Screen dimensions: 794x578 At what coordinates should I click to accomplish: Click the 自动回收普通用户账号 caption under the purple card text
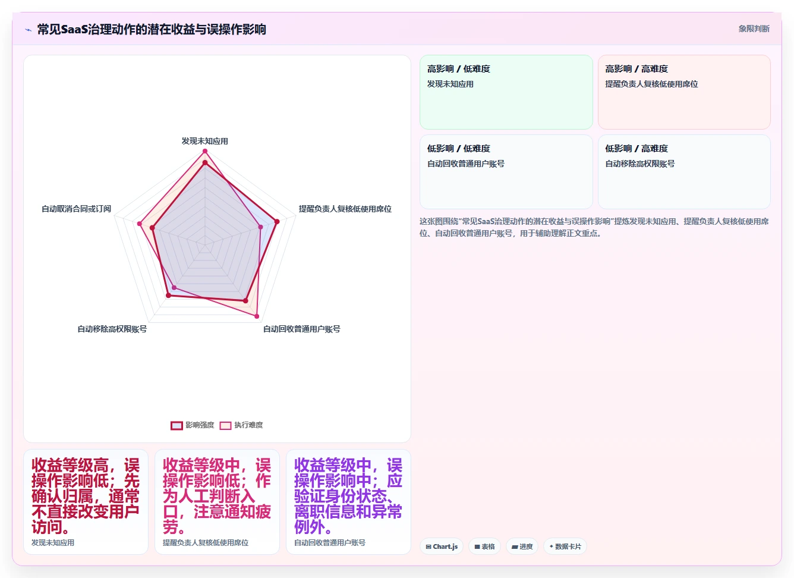coord(330,543)
